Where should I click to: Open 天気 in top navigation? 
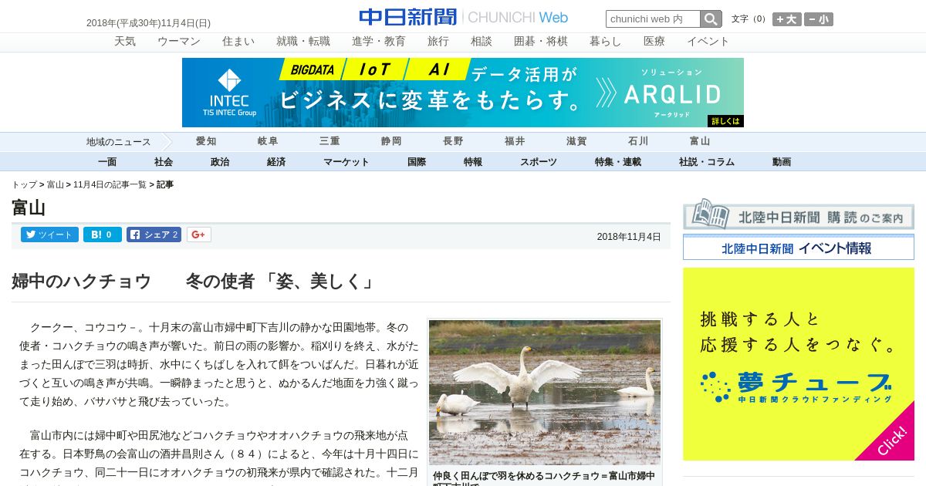pyautogui.click(x=125, y=42)
